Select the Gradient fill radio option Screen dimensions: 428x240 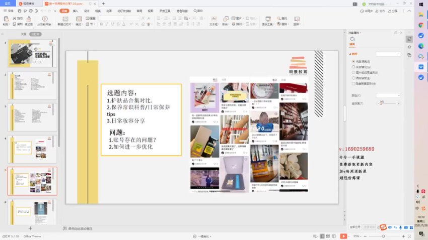(353, 67)
